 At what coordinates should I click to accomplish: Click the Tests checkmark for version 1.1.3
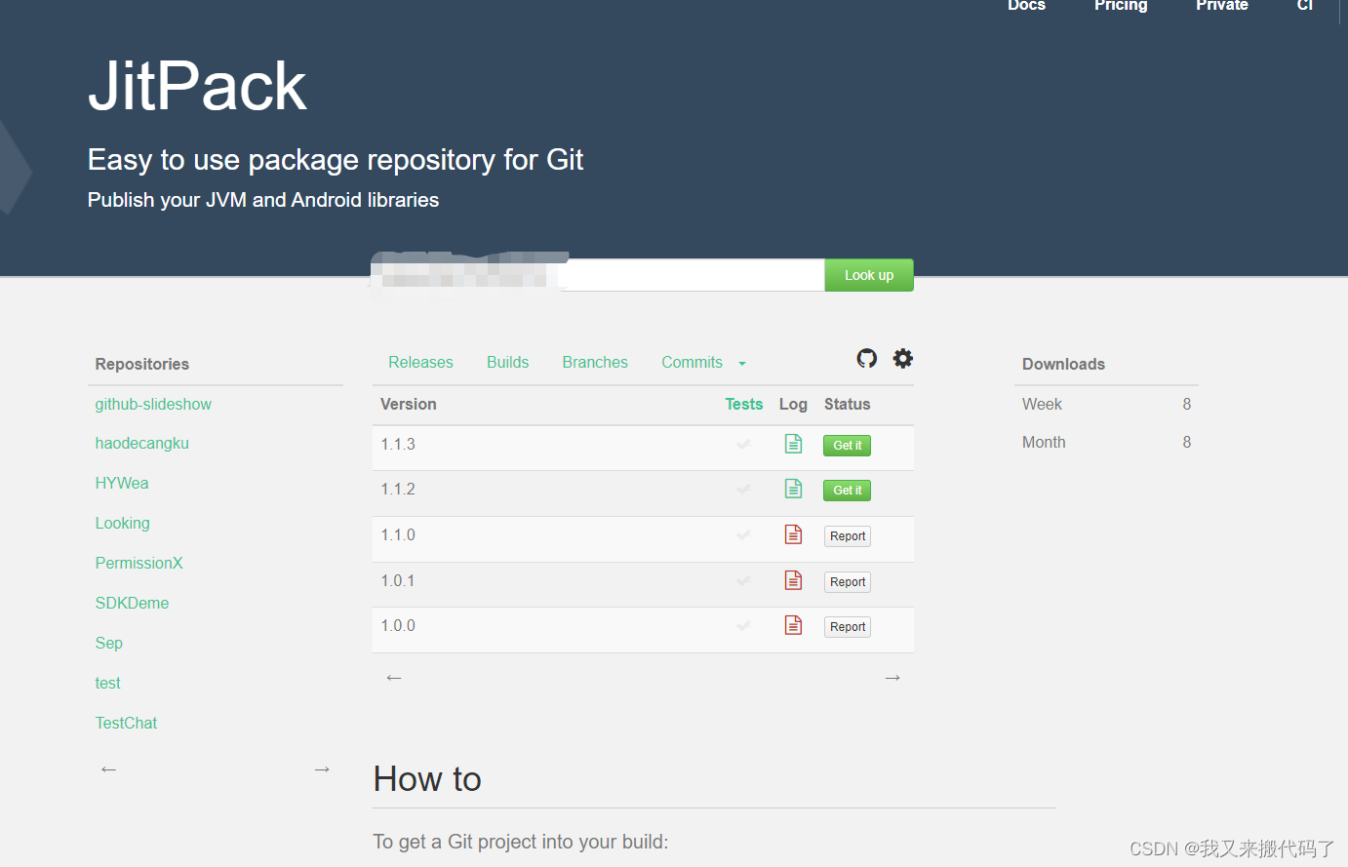coord(743,444)
